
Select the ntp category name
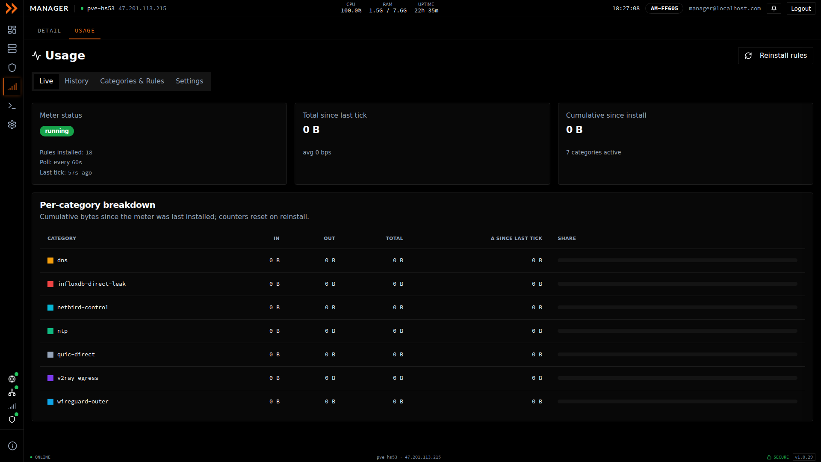(x=62, y=331)
